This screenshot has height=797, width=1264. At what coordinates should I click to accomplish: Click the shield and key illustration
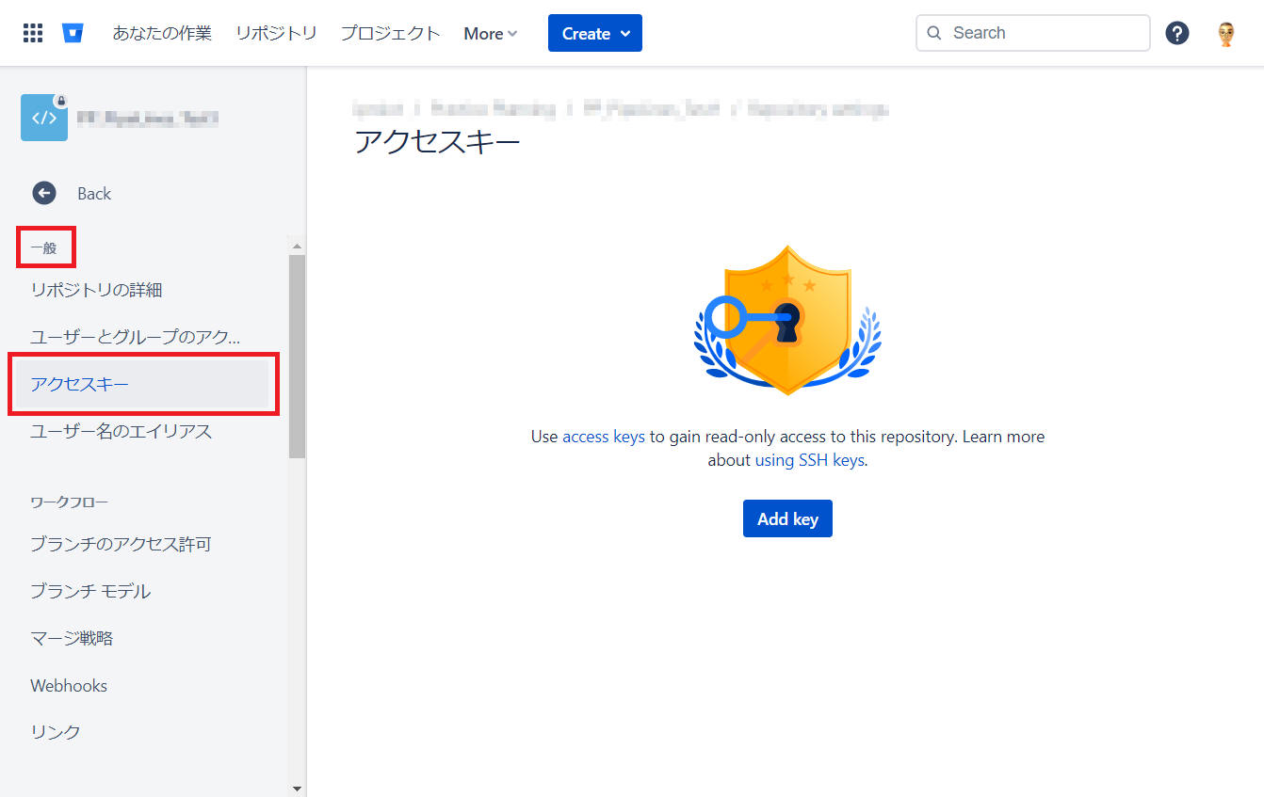[x=787, y=320]
